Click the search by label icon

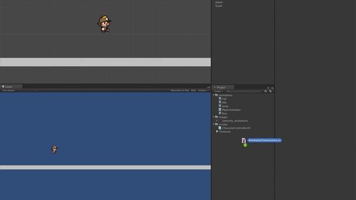(270, 91)
